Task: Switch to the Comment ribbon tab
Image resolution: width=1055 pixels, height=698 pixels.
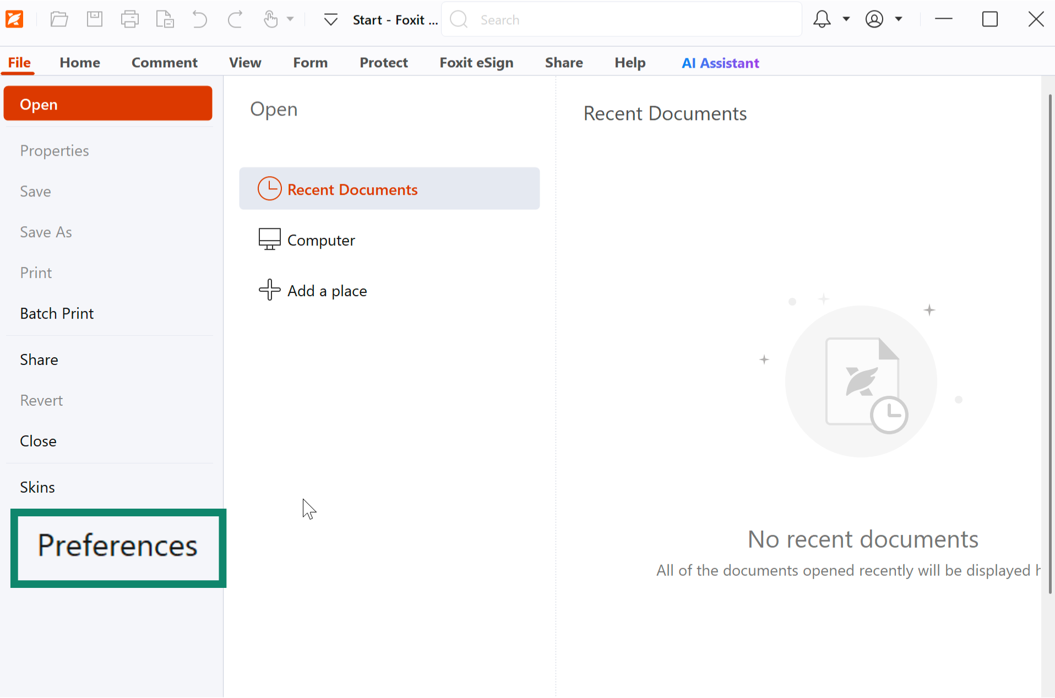Action: click(164, 63)
